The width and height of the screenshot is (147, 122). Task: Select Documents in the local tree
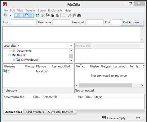(24, 51)
